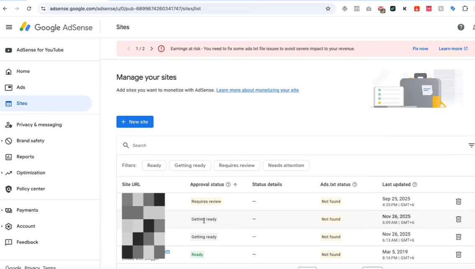Click the Status details column header

[267, 184]
